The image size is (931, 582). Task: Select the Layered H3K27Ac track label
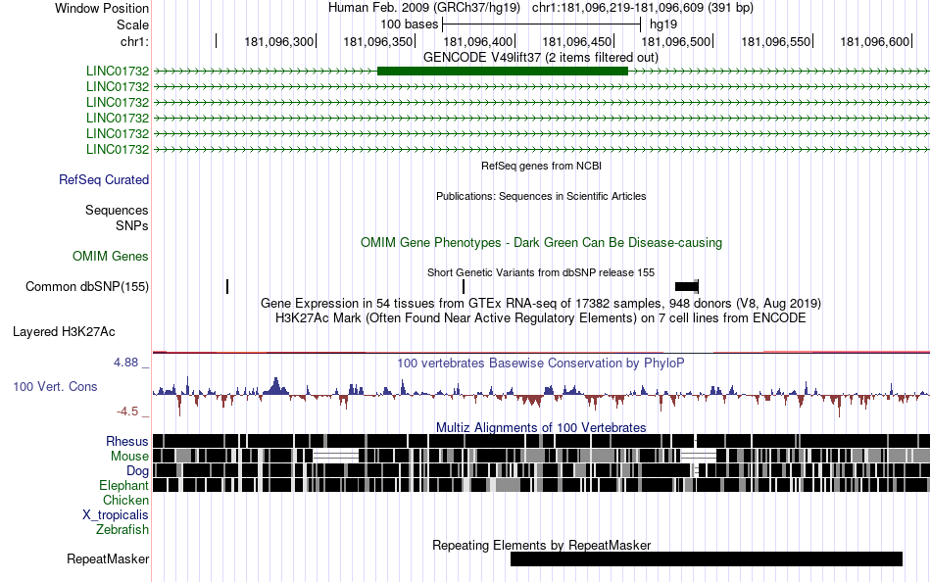pyautogui.click(x=64, y=332)
